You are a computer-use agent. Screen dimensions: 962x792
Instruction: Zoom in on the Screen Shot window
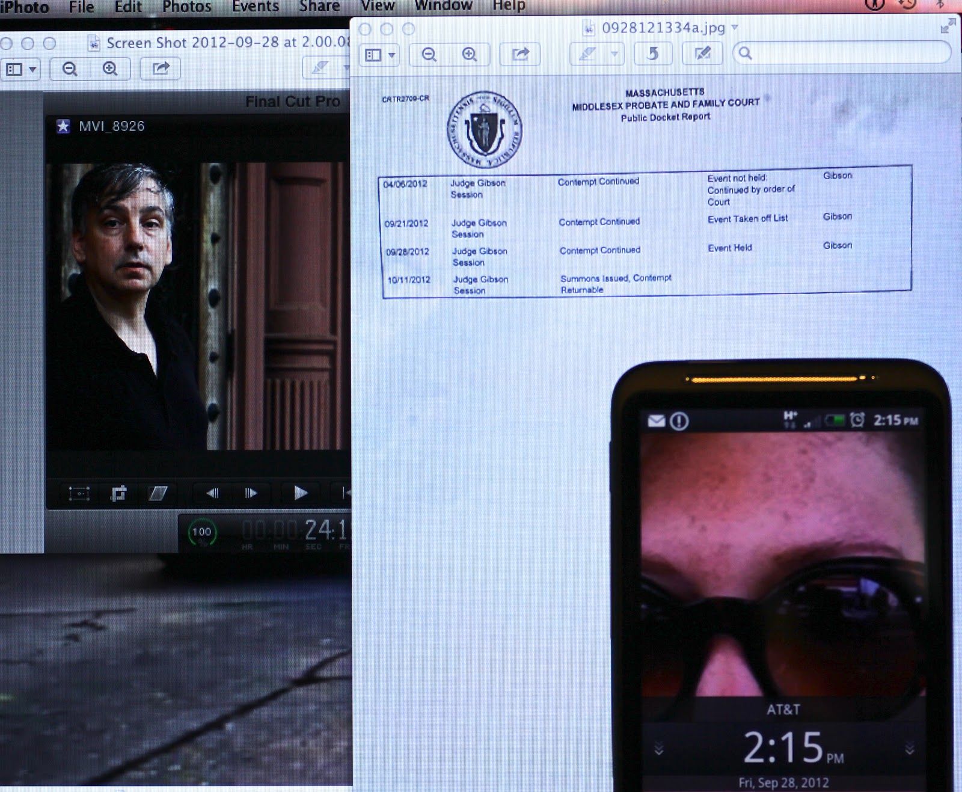pos(110,69)
